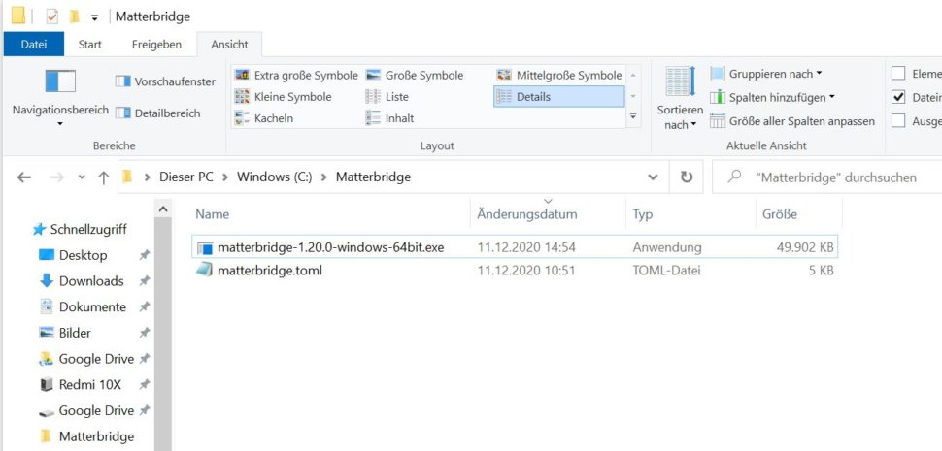Click the Forward navigation arrow
Image resolution: width=942 pixels, height=451 pixels.
tap(57, 177)
